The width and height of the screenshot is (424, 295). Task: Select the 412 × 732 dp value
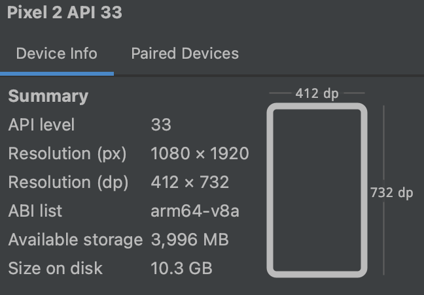[190, 182]
